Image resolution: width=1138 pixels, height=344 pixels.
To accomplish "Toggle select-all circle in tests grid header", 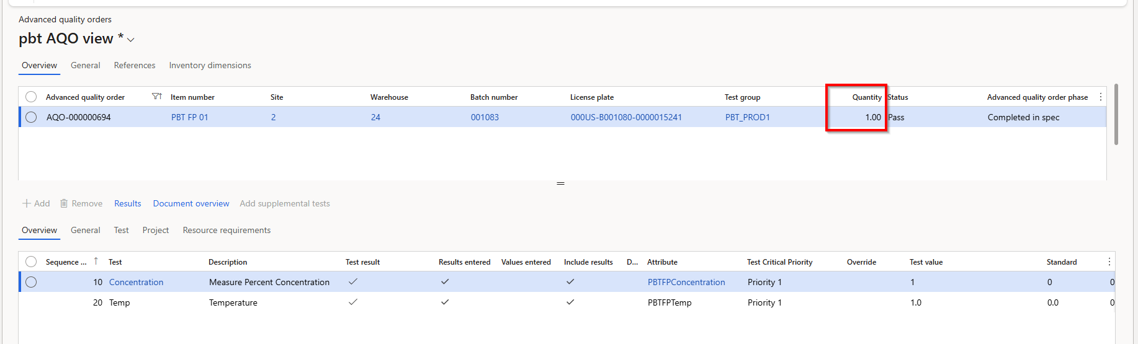I will 31,262.
